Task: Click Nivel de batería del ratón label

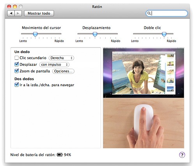Action: [33, 155]
